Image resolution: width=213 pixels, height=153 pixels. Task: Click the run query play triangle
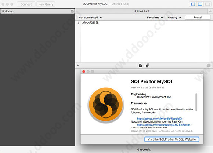78,65
